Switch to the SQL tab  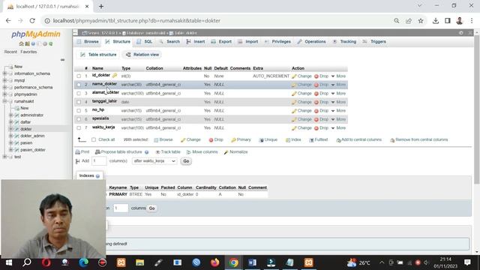pyautogui.click(x=145, y=42)
